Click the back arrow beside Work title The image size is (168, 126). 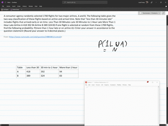click(x=5, y=2)
